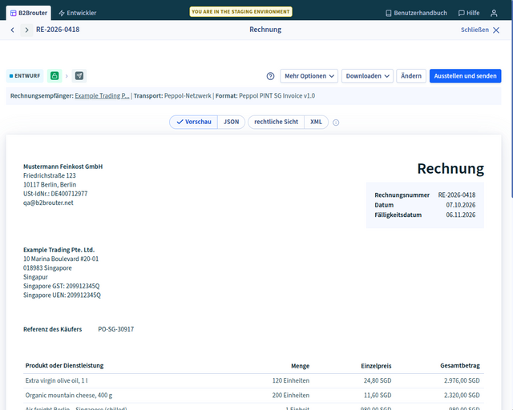The image size is (513, 410).
Task: Click the Entwickler lightning icon
Action: [x=62, y=13]
